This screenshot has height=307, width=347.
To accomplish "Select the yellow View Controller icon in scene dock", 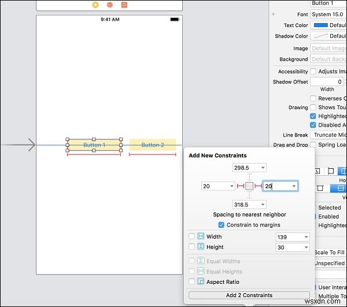I will 95,5.
